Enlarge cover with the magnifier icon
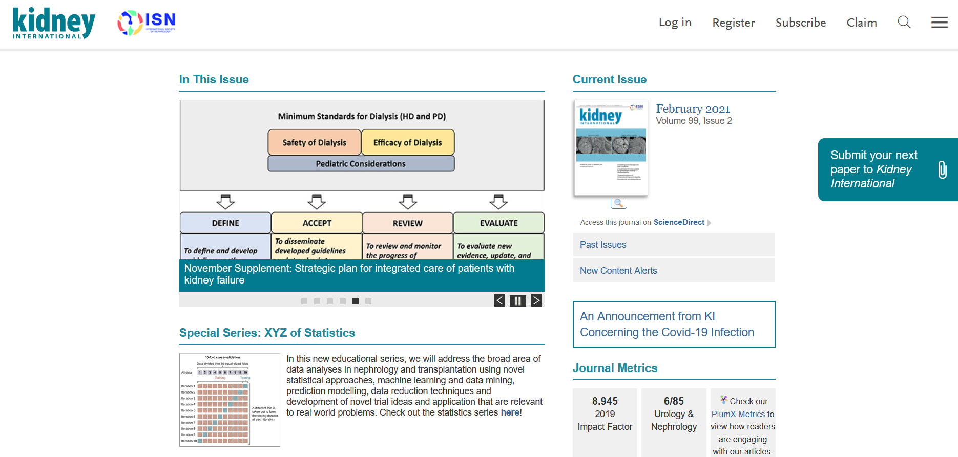 (619, 203)
